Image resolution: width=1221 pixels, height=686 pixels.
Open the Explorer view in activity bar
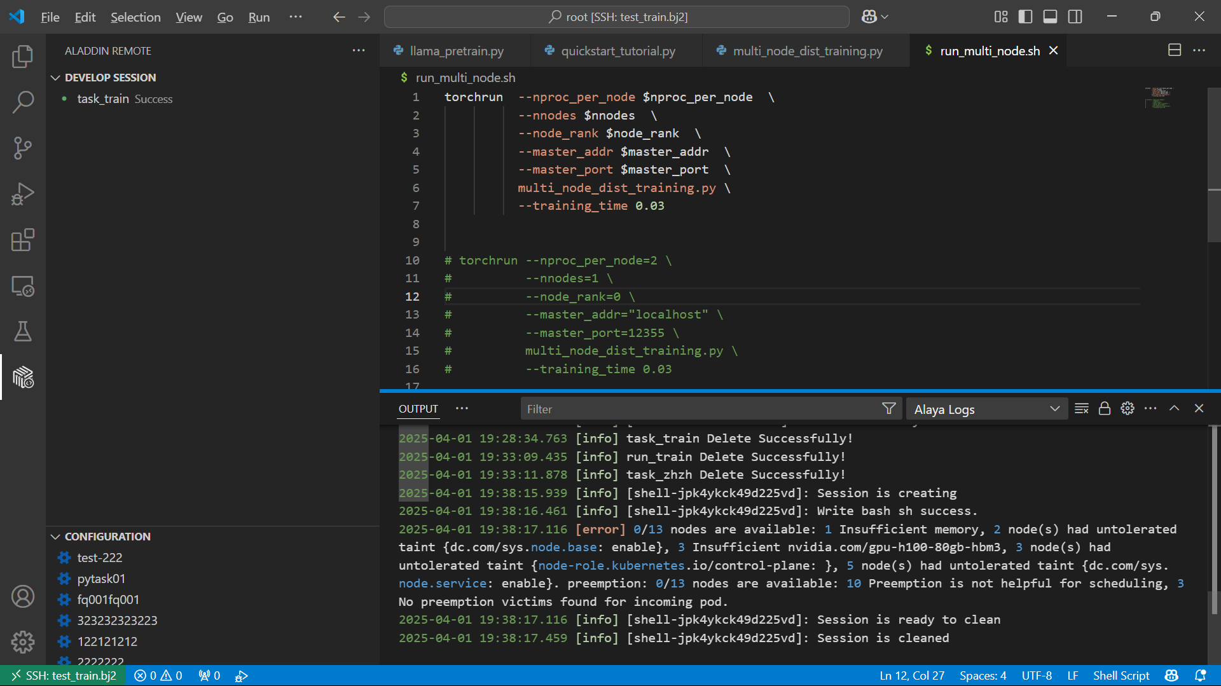coord(23,57)
